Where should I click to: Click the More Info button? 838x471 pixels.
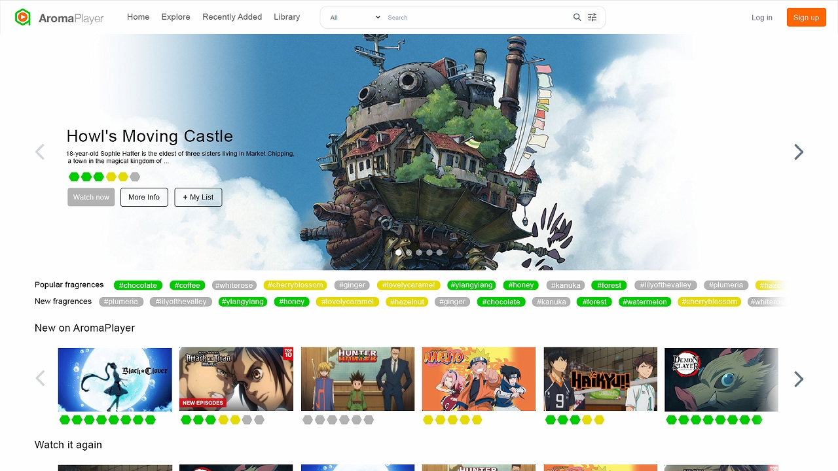pos(144,197)
